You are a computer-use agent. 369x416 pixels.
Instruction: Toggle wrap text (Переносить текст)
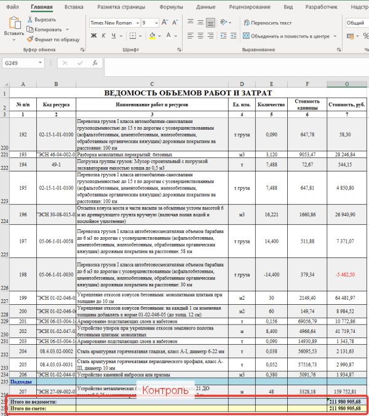pyautogui.click(x=268, y=23)
